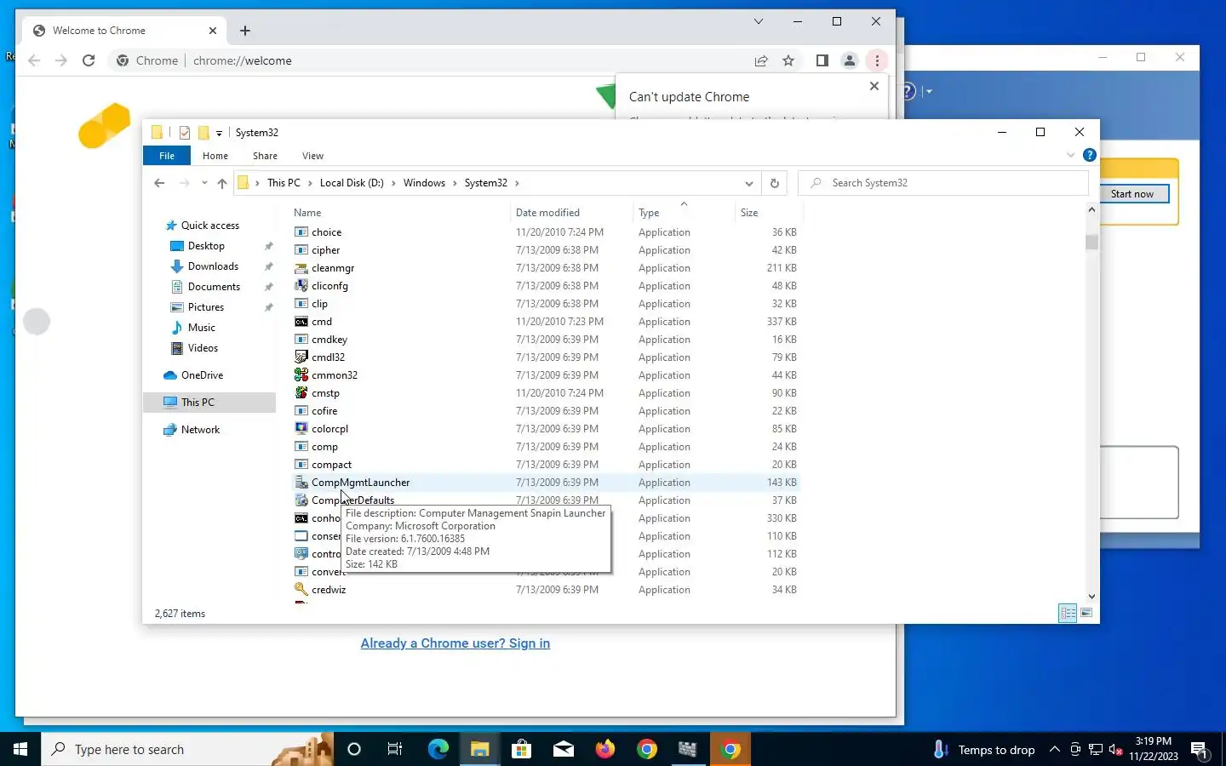Open Task View on taskbar
Screen dimensions: 1226x766
coord(395,749)
